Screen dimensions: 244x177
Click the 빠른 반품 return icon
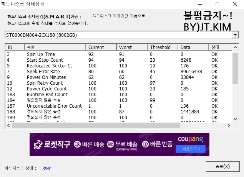point(146,144)
